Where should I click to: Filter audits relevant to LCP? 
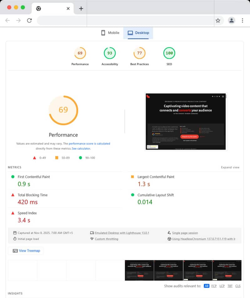click(x=222, y=286)
